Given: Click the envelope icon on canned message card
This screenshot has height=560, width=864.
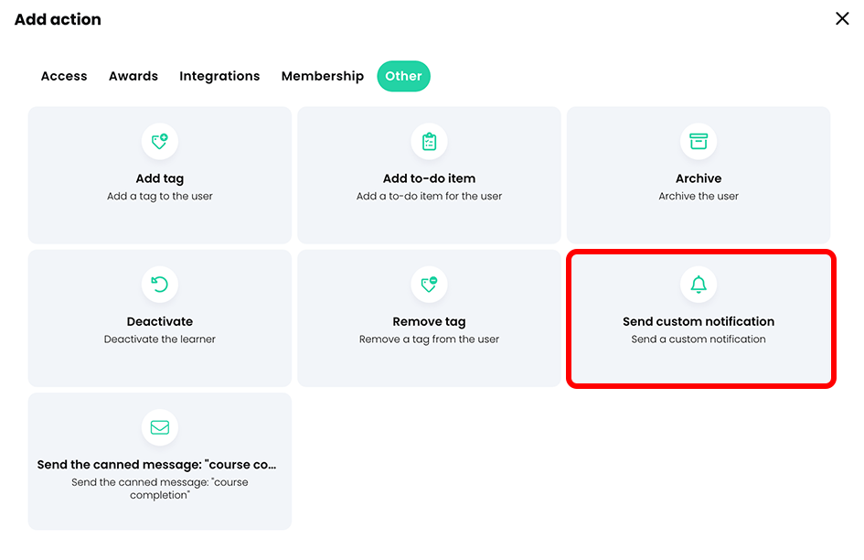Looking at the screenshot, I should 160,427.
